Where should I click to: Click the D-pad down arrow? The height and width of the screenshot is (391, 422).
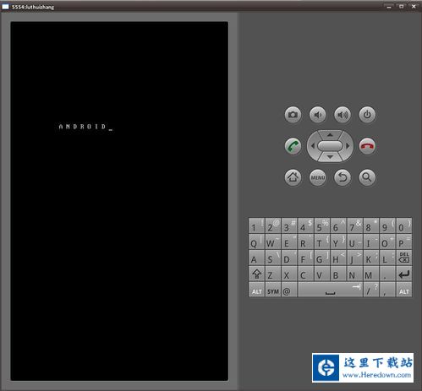[x=330, y=157]
